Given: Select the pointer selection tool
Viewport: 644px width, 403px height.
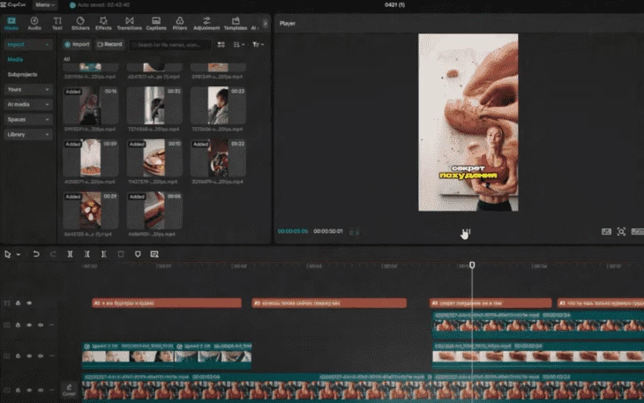Looking at the screenshot, I should click(x=7, y=254).
